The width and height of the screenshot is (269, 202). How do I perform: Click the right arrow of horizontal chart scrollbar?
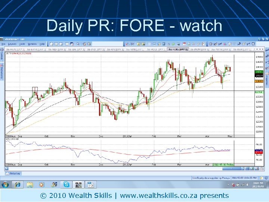pos(242,168)
